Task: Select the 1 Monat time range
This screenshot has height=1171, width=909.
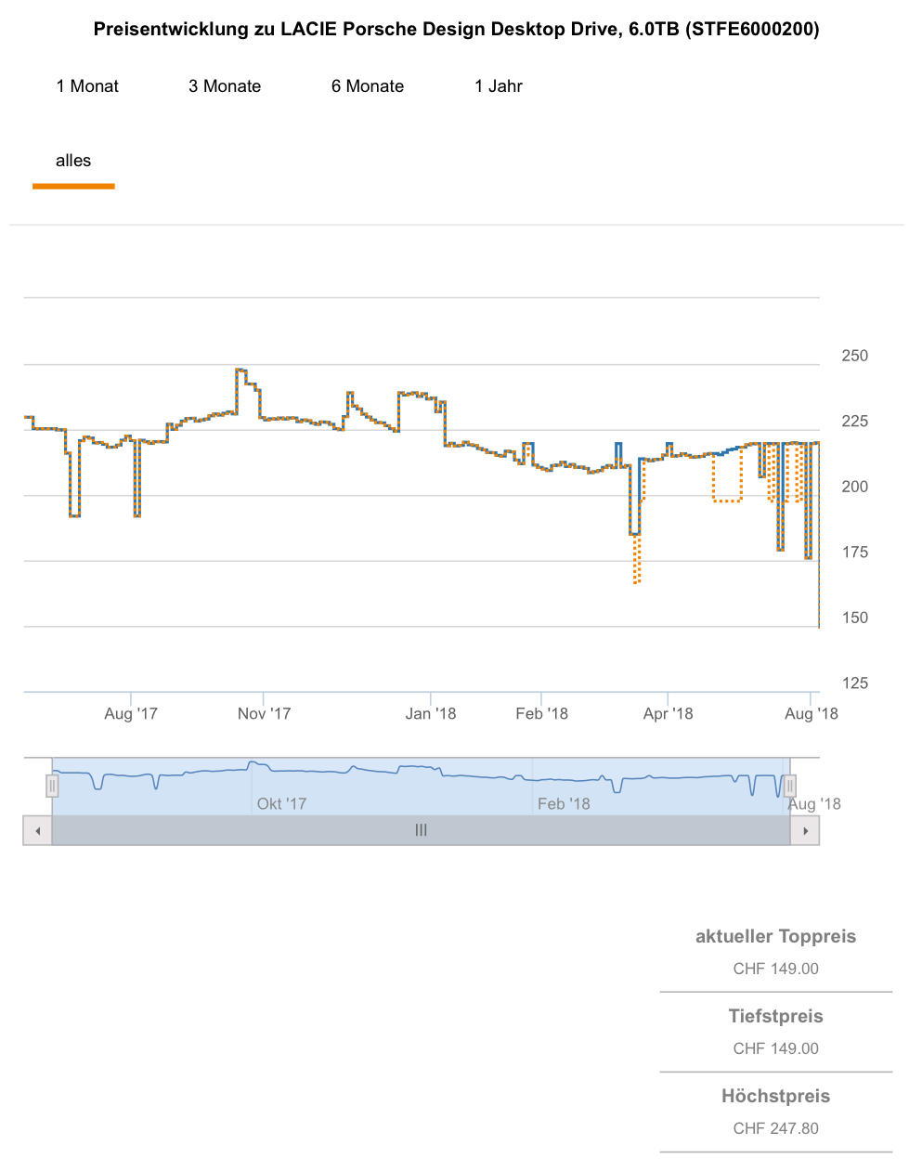Action: (87, 86)
